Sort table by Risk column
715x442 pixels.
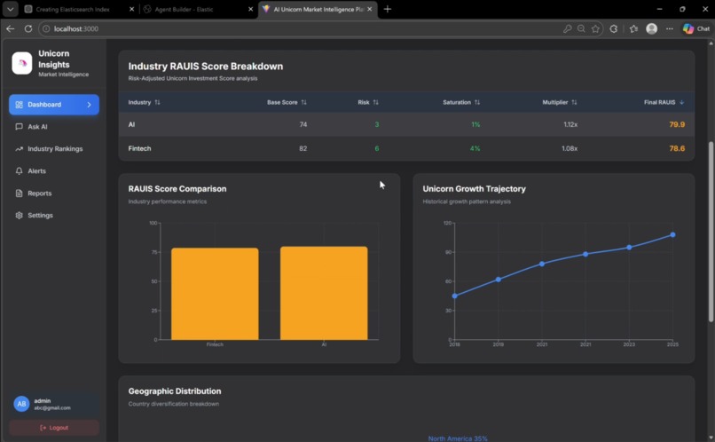point(368,102)
